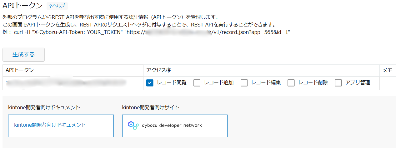396x151 pixels.
Task: Click the kintone開発者向けサイト section heading
Action: [x=151, y=107]
